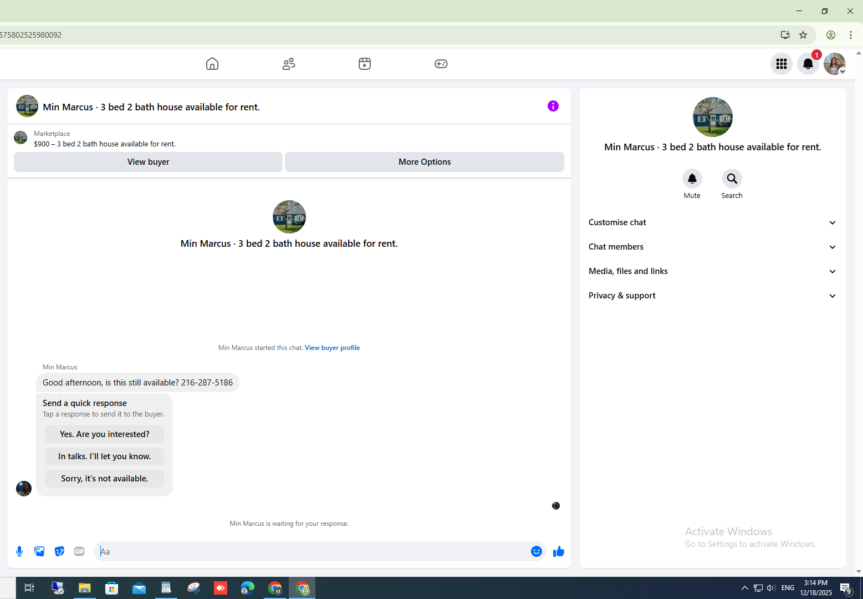This screenshot has height=599, width=863.
Task: Open notifications bell with red badge
Action: 808,64
